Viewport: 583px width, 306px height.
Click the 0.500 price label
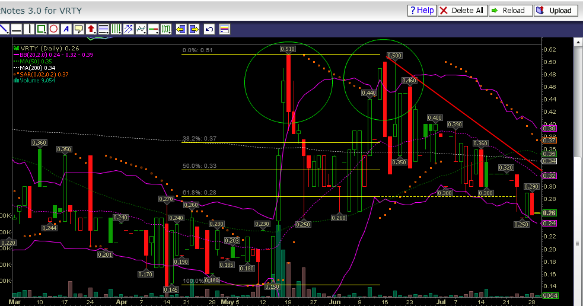pos(394,55)
